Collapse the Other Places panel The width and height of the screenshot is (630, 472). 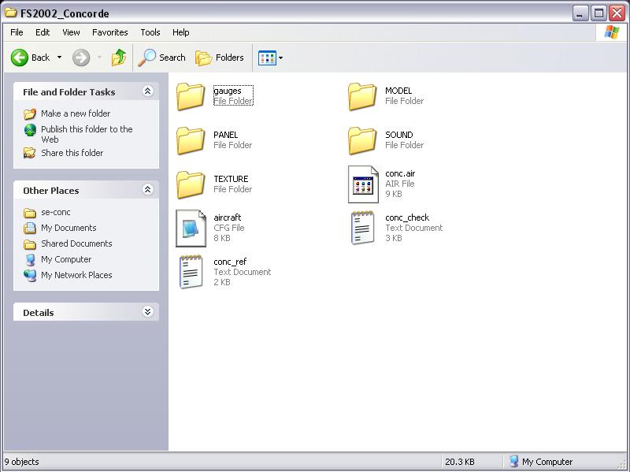click(x=147, y=190)
